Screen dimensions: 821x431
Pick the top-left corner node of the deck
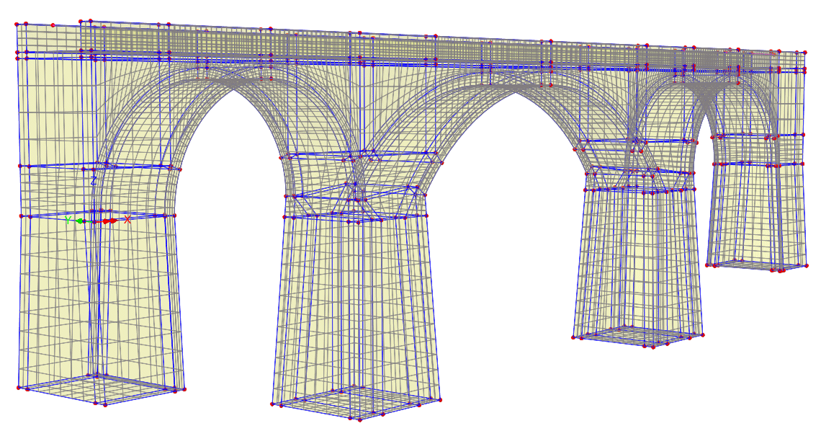tap(17, 25)
